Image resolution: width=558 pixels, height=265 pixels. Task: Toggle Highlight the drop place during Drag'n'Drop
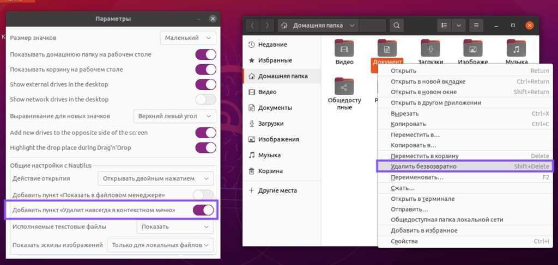point(205,147)
